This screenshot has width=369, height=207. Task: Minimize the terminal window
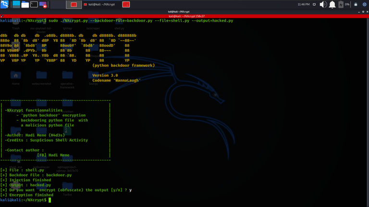(x=359, y=11)
